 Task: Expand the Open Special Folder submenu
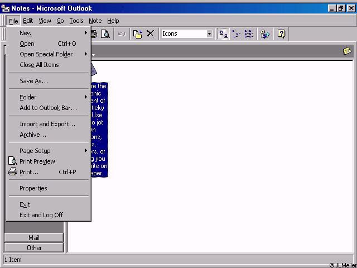[49, 54]
